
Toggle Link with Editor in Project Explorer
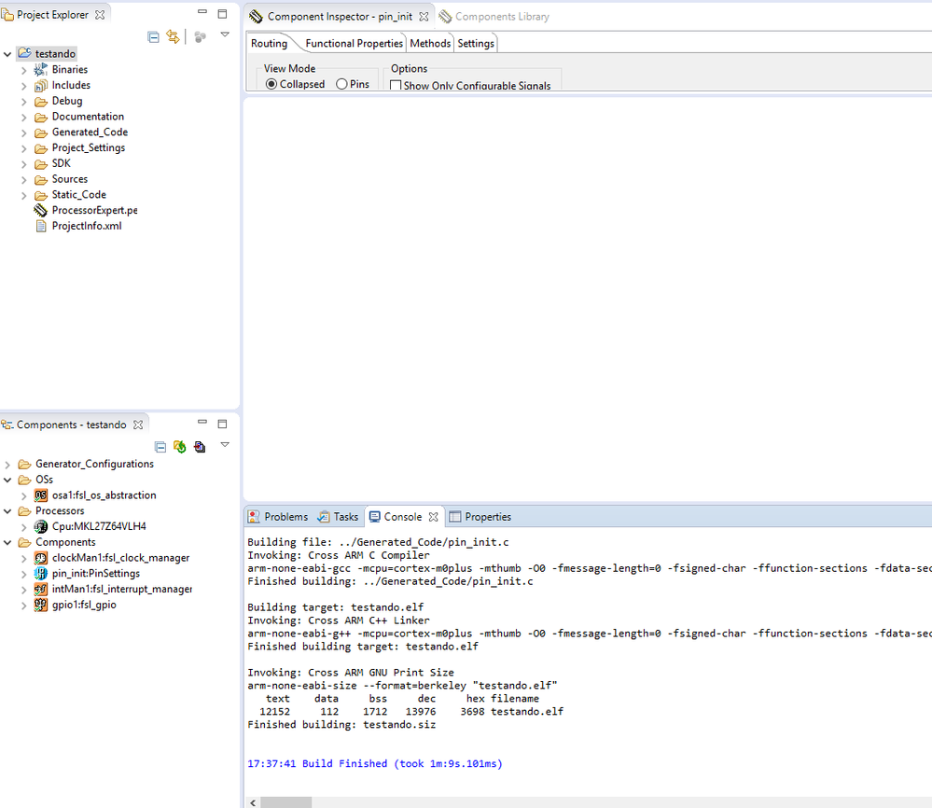click(x=173, y=37)
